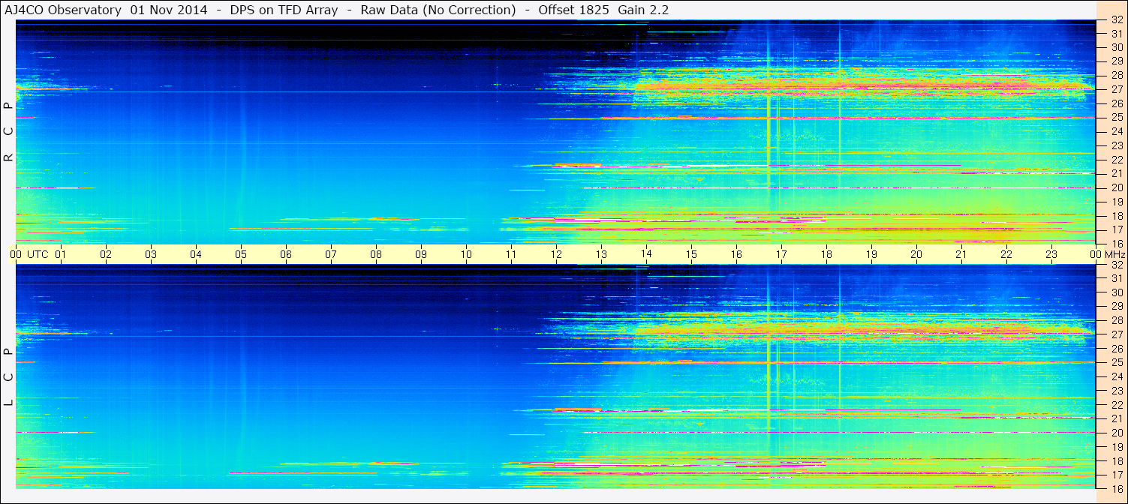
Task: Click 17 MHz label in RCP panel
Action: (x=1116, y=229)
